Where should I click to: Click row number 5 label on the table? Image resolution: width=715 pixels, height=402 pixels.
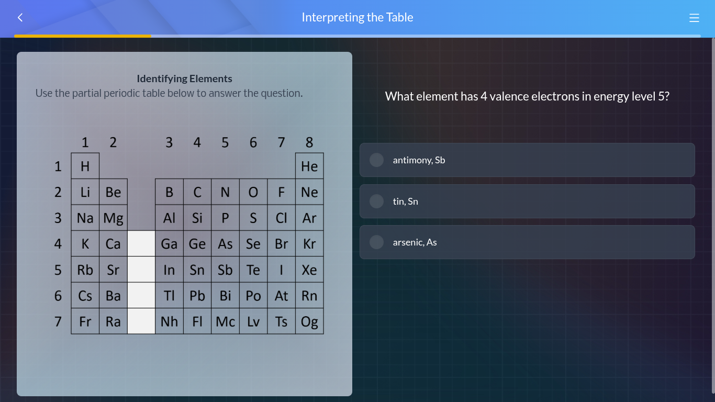coord(58,270)
